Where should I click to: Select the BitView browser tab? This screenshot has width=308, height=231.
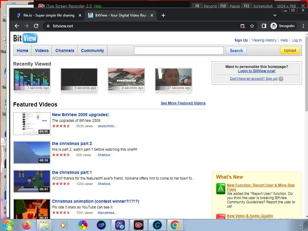(x=121, y=15)
